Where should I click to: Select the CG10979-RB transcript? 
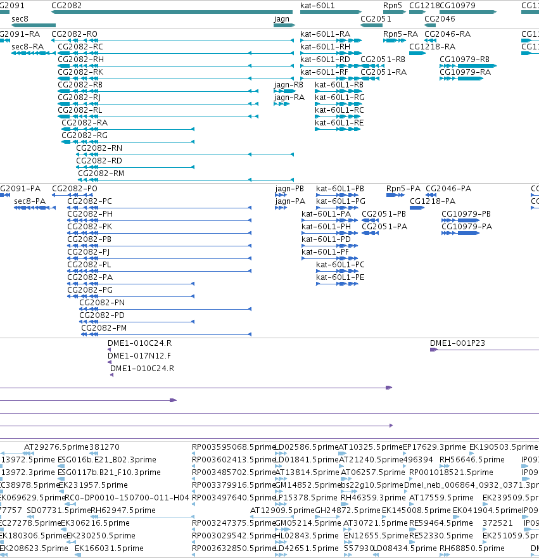[468, 66]
